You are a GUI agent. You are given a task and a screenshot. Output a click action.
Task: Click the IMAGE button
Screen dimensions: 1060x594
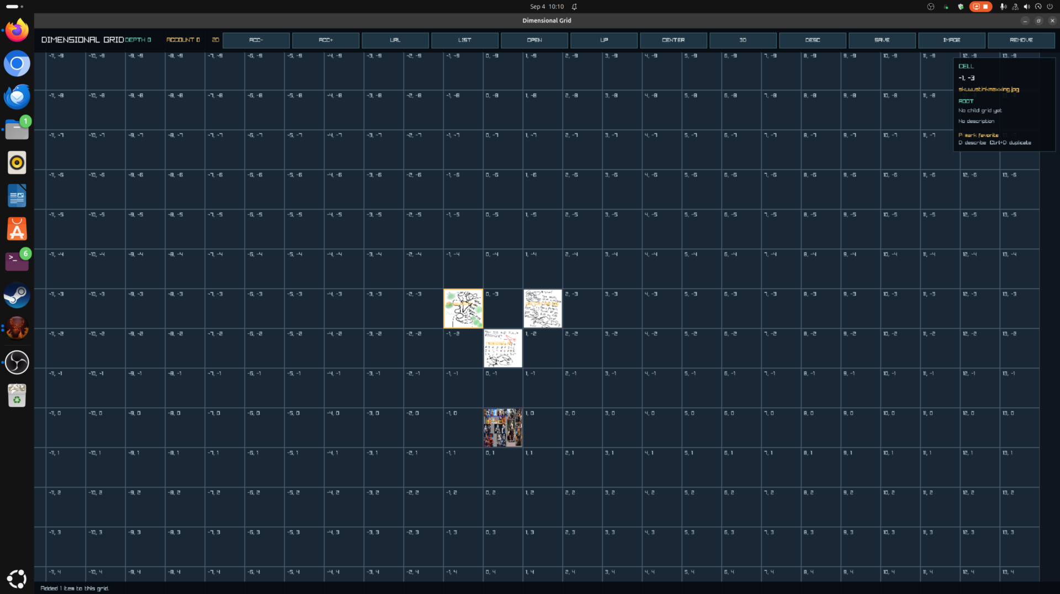[x=952, y=40]
